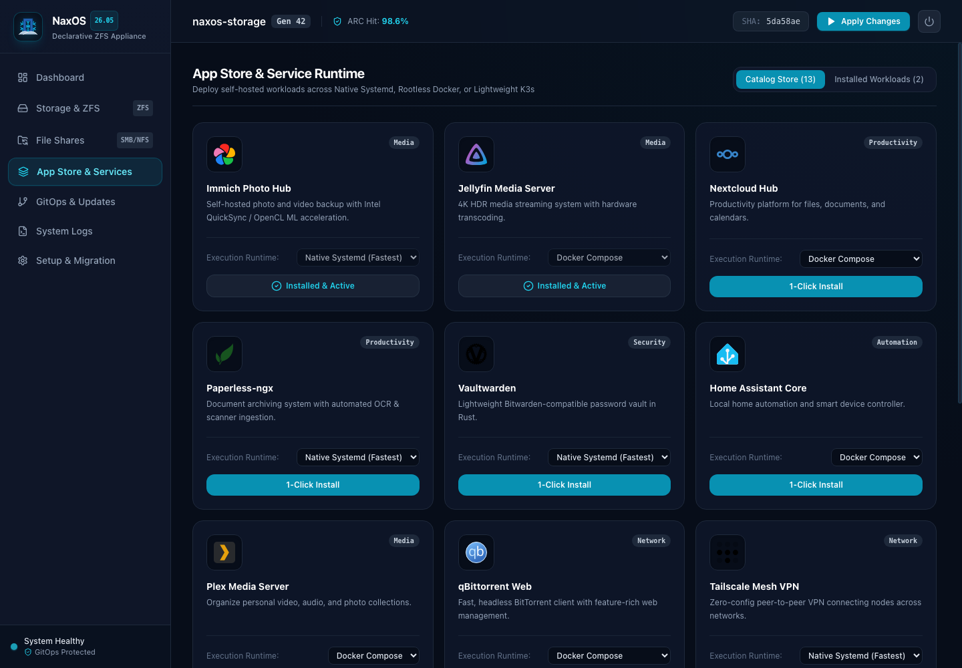Click the File Shares folder icon
Screen dimensions: 962x668
[x=23, y=140]
